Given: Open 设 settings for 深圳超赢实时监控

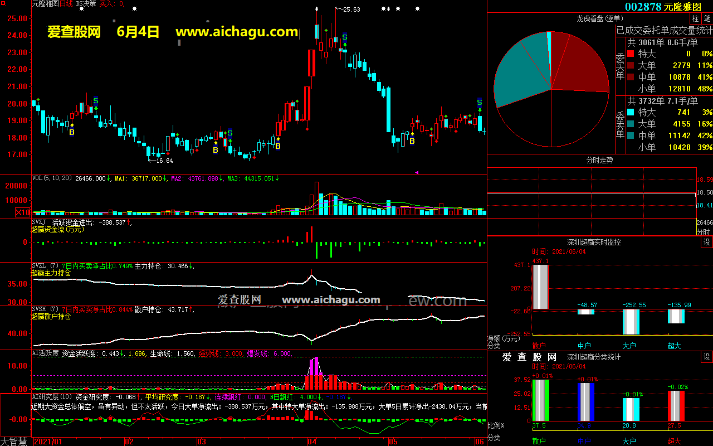Looking at the screenshot, I should [706, 242].
